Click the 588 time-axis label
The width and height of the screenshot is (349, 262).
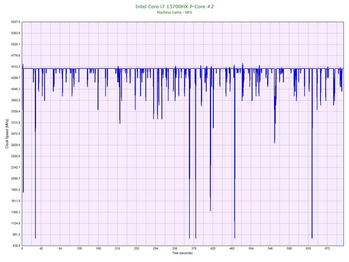(x=289, y=248)
